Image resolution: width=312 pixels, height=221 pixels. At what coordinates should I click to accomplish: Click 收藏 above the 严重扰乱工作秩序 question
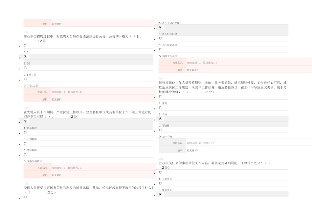[x=26, y=108]
